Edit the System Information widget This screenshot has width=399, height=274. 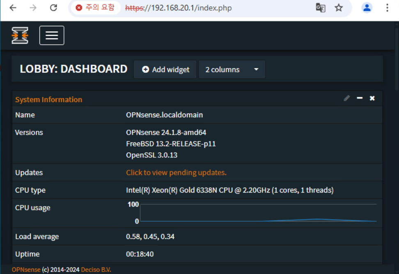(x=346, y=98)
